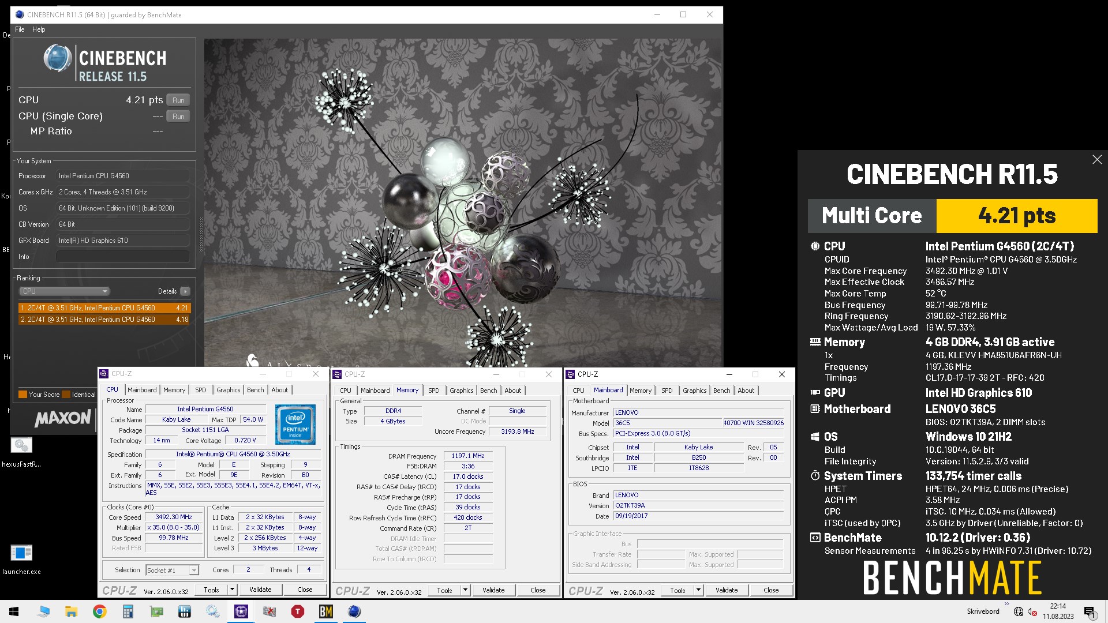This screenshot has height=623, width=1108.
Task: Open Tools dropdown arrow in CPU tab CPU-Z window
Action: [x=232, y=590]
